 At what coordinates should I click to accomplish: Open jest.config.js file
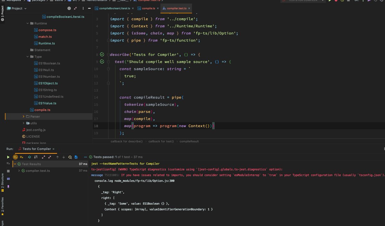pos(34,130)
